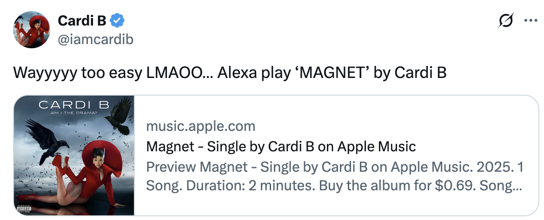
Task: Click the Parental Advisory label on cover
Action: point(23,208)
